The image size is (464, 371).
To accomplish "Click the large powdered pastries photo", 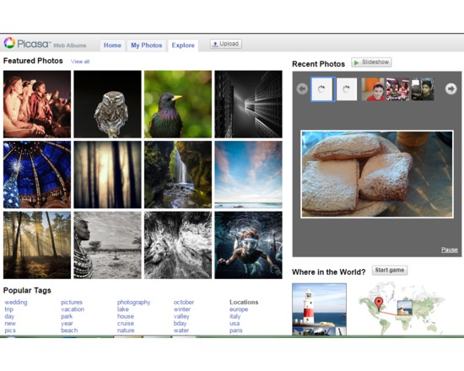I will 377,175.
